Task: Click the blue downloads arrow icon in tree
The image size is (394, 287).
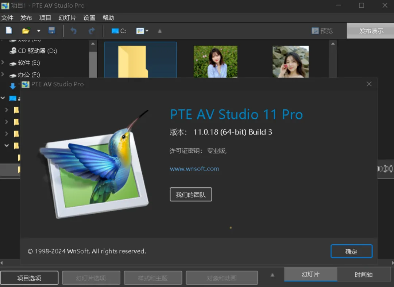Action: tap(12, 86)
